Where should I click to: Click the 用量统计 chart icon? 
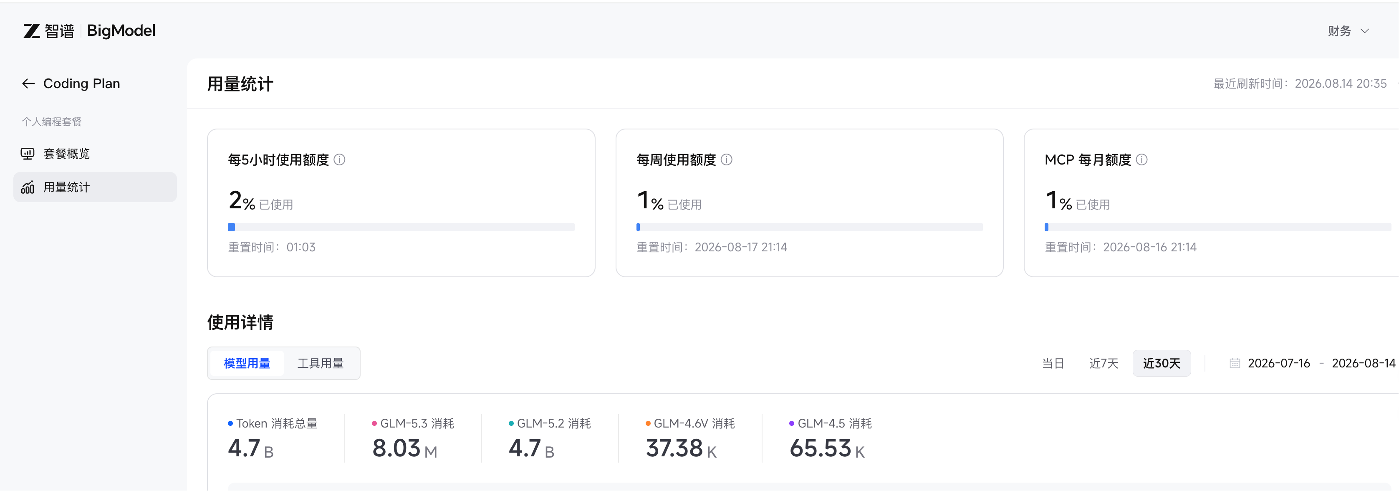[x=28, y=187]
